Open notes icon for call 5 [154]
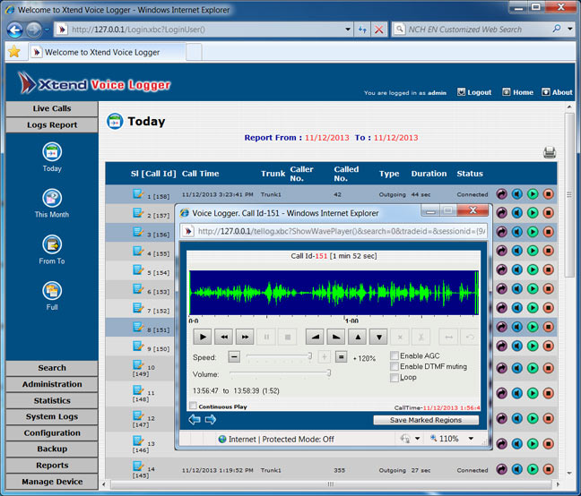Screen dimensions: 581x496 click(138, 270)
